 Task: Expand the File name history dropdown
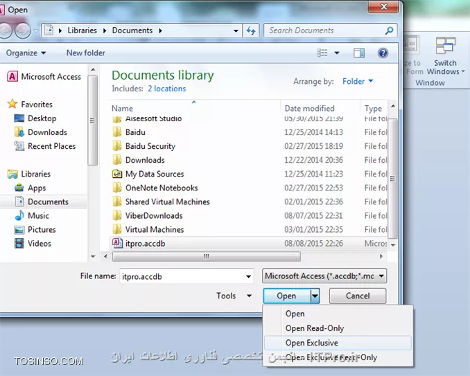click(x=248, y=276)
